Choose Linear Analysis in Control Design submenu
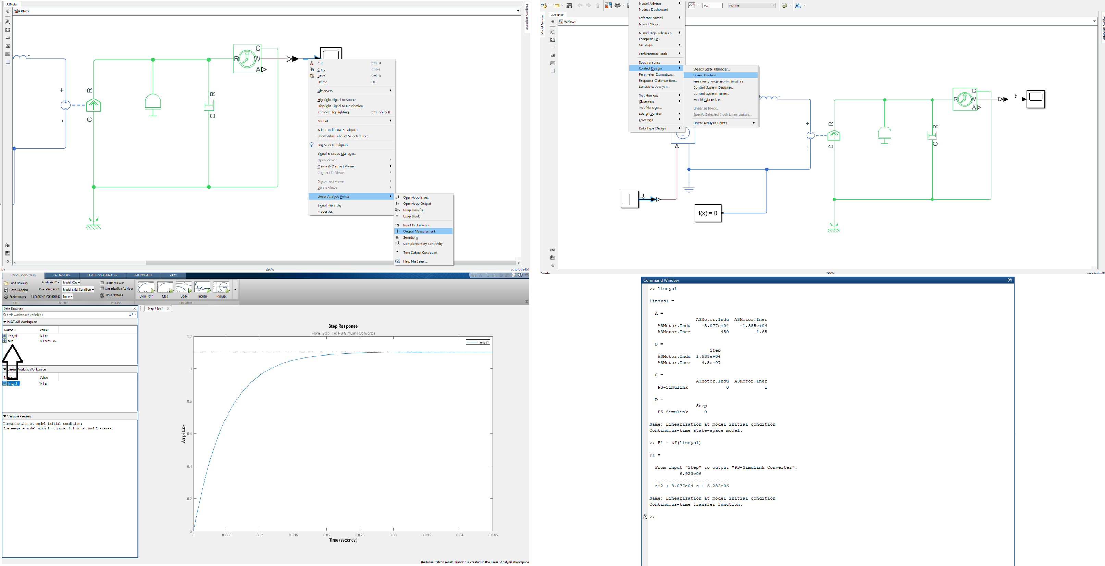 pyautogui.click(x=705, y=75)
